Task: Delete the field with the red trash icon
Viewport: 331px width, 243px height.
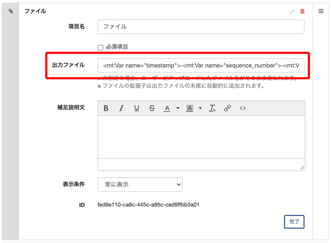Action: (x=302, y=11)
